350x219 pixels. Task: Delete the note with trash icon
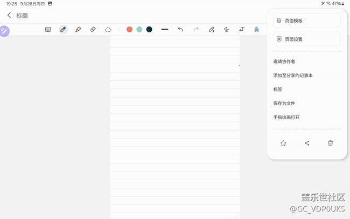(331, 143)
